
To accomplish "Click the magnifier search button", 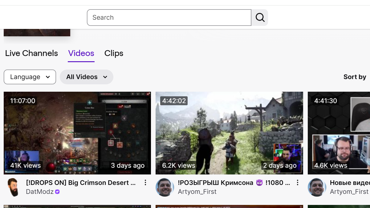I will coord(260,18).
